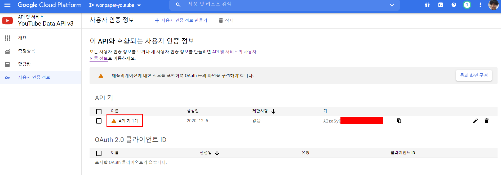This screenshot has width=501, height=175.
Task: Open the API 키 1개 key name
Action: [x=128, y=121]
